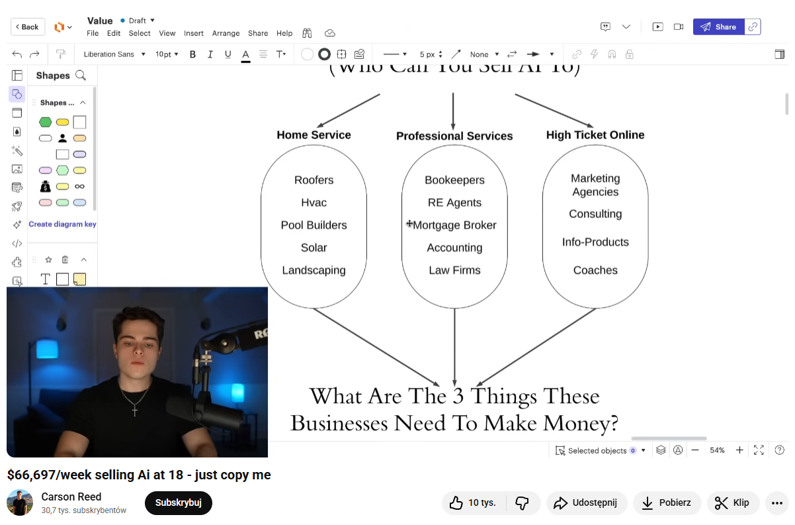Screen dimensions: 795x525
Task: Subscribe using the Subskrybuj button
Action: pos(179,502)
